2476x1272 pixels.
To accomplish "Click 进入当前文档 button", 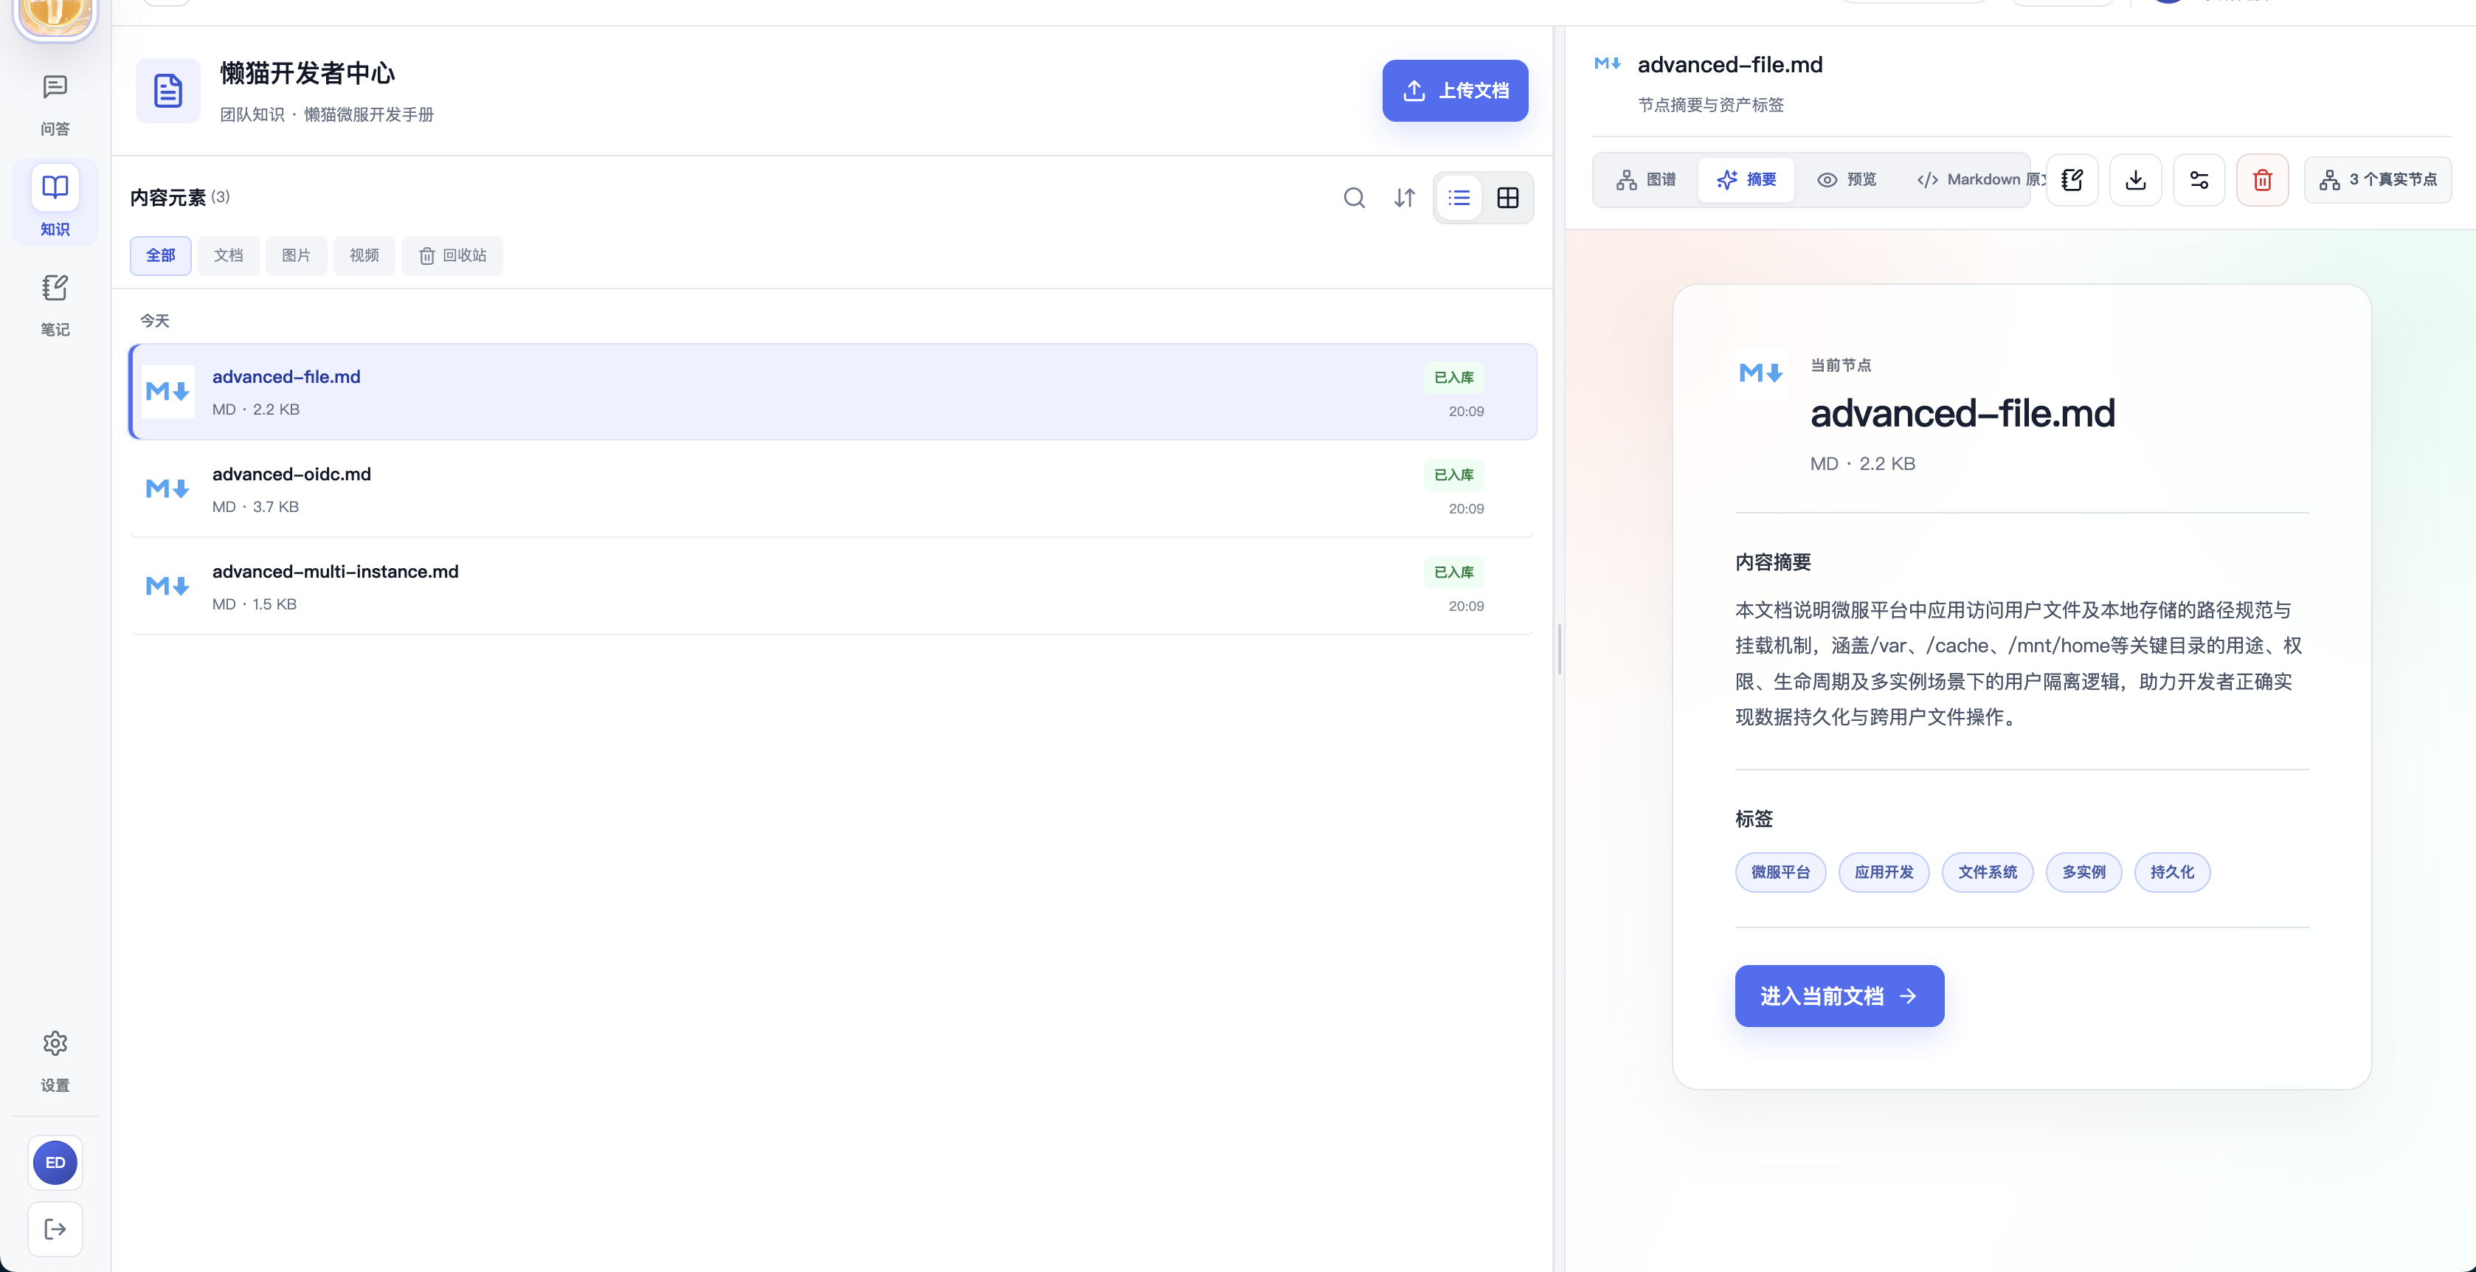I will coord(1839,996).
